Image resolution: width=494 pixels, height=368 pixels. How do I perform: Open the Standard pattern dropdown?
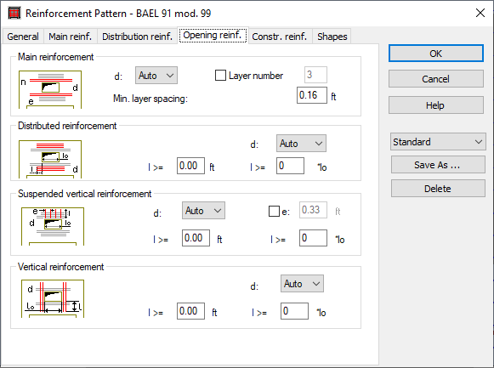point(438,142)
